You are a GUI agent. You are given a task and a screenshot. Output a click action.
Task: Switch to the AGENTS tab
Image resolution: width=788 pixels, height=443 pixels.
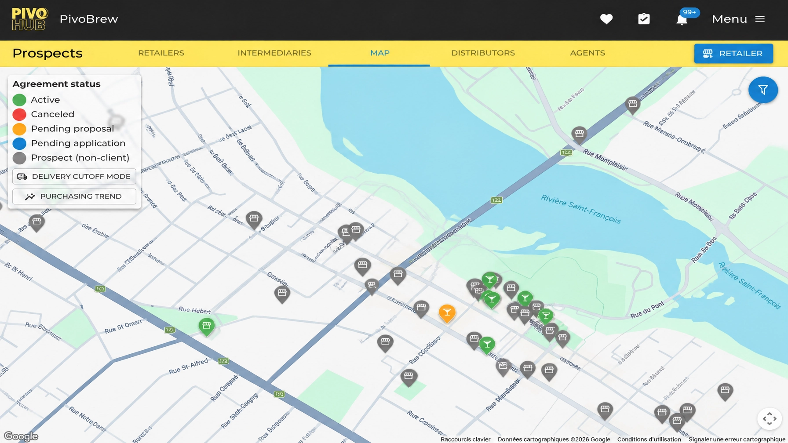coord(587,53)
